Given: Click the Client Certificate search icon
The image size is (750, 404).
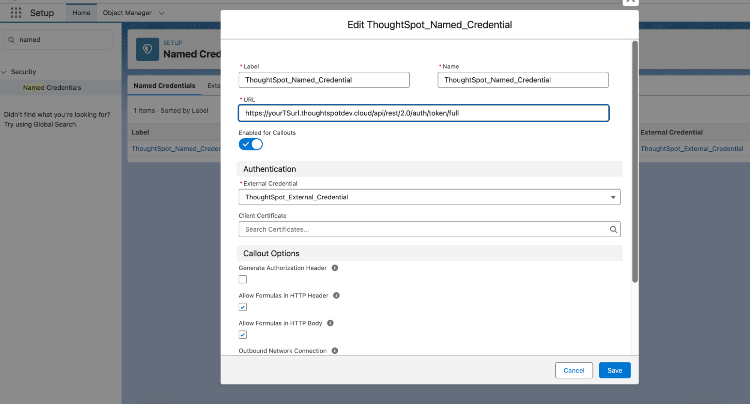Looking at the screenshot, I should coord(613,229).
